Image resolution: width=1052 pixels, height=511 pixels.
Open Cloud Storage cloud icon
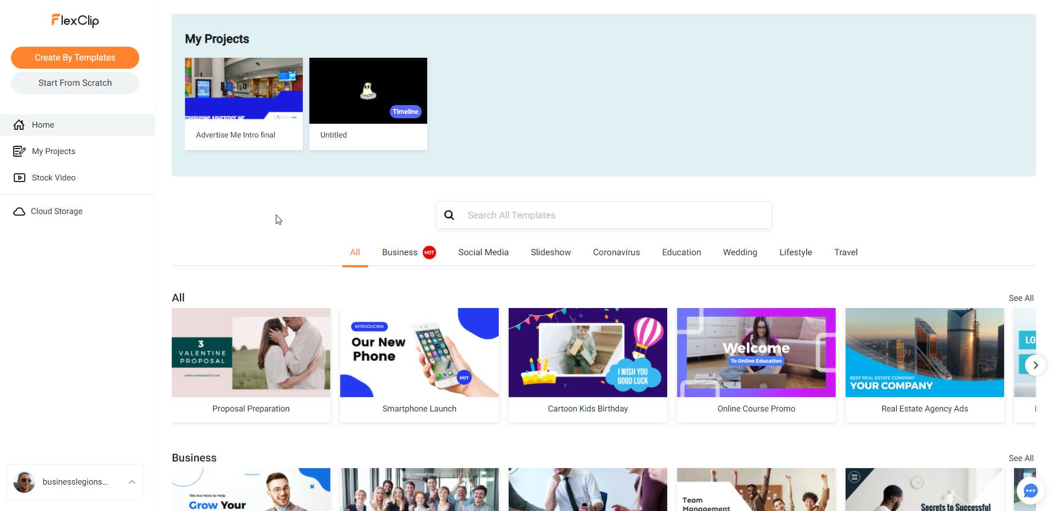click(19, 211)
